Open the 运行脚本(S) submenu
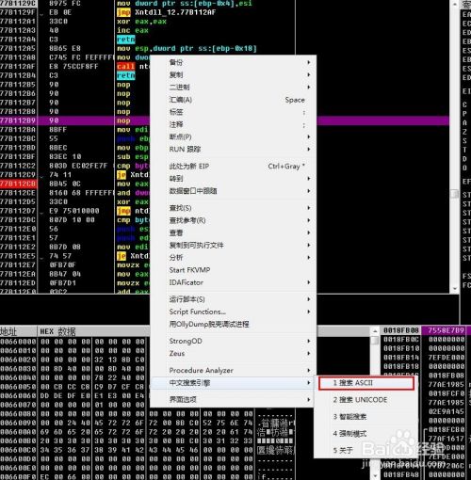Viewport: 471px width, 480px height. tap(233, 299)
